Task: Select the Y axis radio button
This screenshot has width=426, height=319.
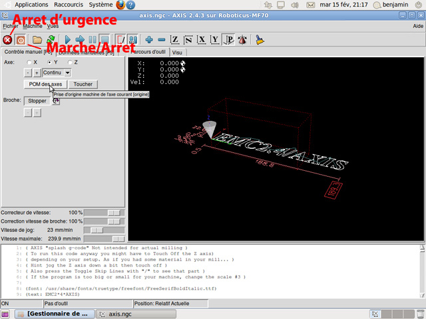Action: (x=49, y=62)
